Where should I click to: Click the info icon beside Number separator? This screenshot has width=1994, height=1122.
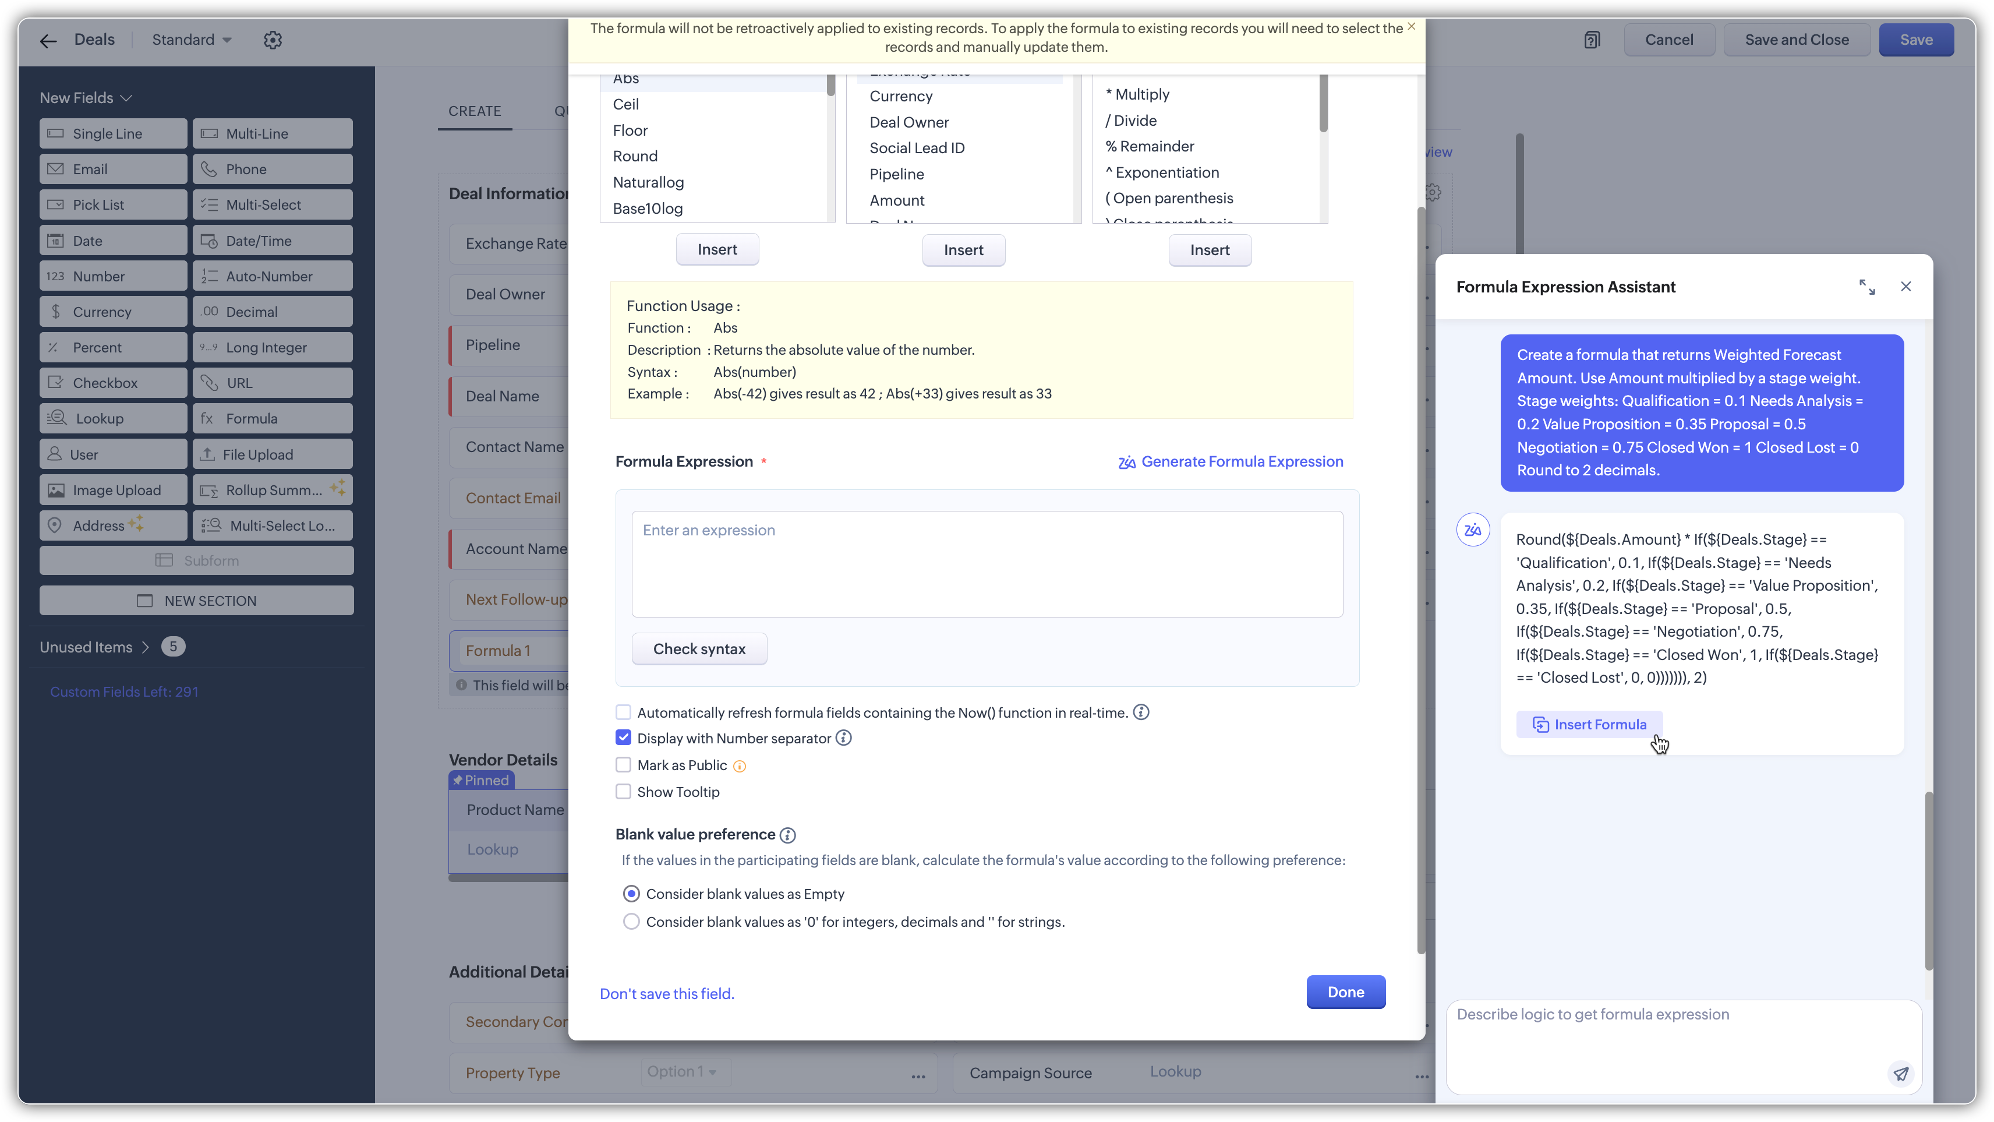844,738
